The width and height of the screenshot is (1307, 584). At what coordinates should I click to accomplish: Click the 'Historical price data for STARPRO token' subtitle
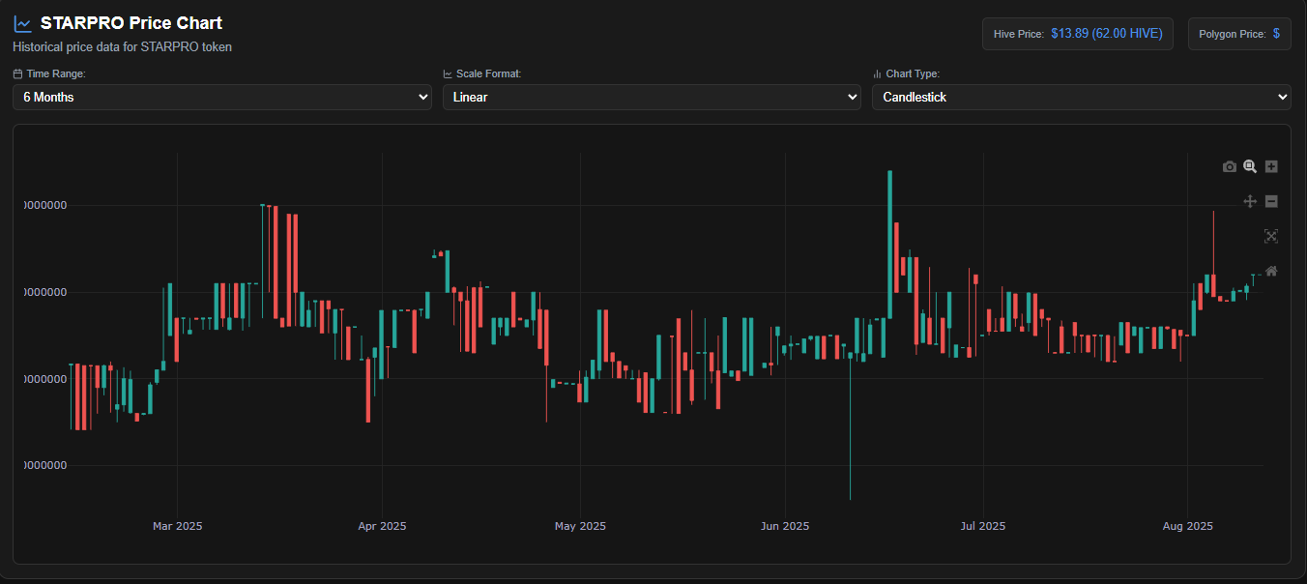point(122,46)
